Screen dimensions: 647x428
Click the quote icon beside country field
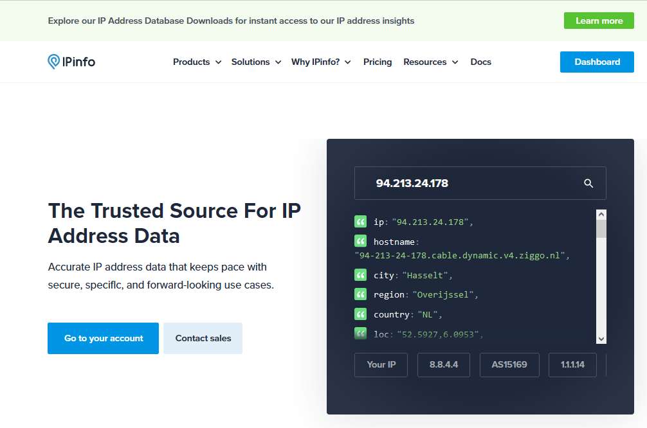tap(360, 314)
